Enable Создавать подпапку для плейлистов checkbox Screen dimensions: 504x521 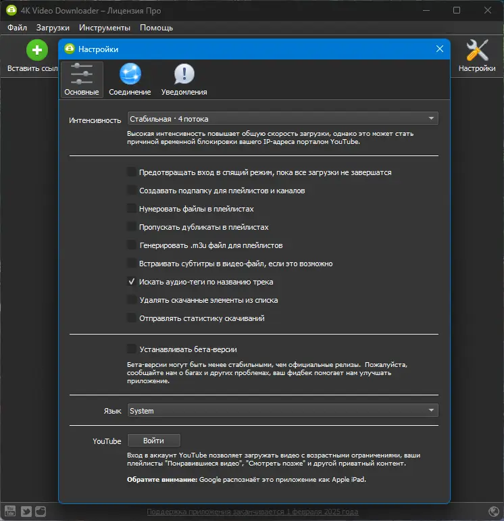[132, 191]
